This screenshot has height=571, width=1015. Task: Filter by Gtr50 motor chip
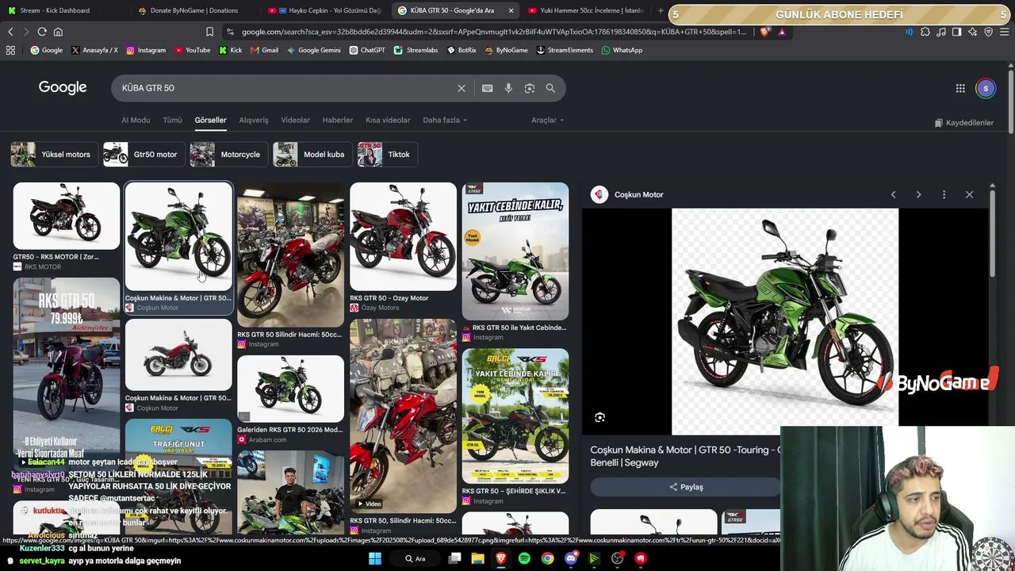(x=143, y=155)
